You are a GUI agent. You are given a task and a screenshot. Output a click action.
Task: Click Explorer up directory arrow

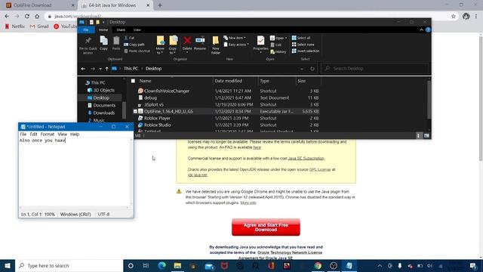(107, 69)
